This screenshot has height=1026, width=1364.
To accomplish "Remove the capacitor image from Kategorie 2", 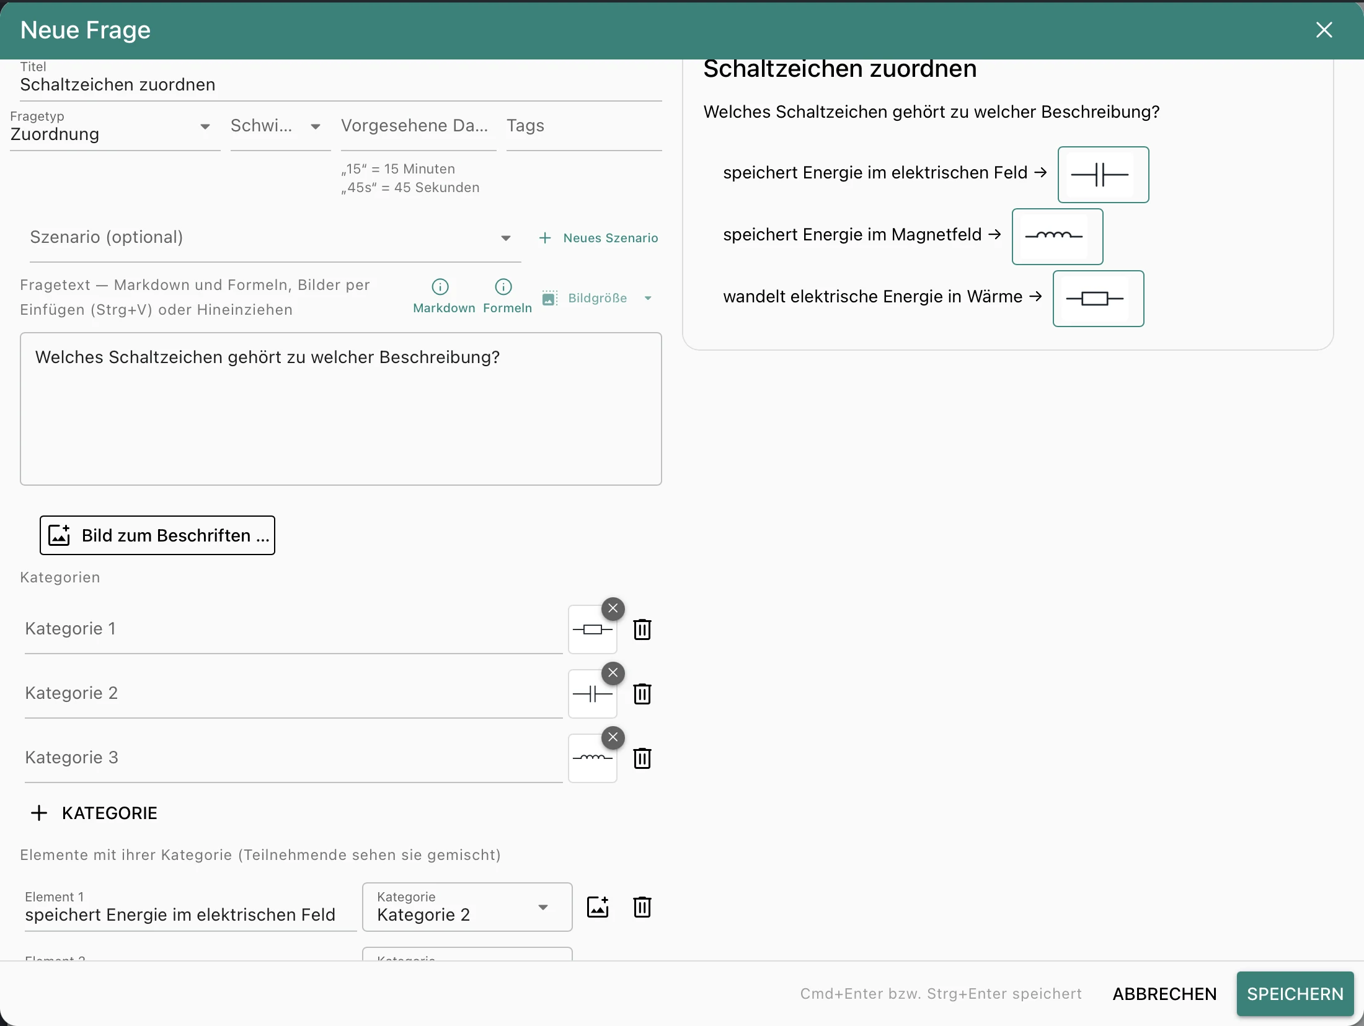I will click(x=613, y=673).
